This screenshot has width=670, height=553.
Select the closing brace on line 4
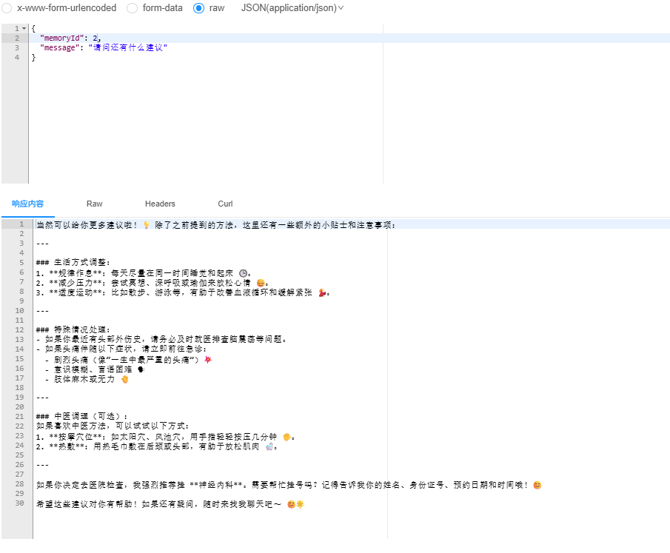[x=33, y=56]
